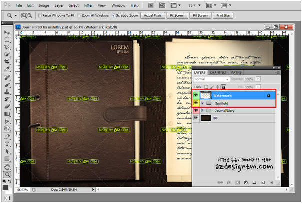Toggle lock all button

[223, 87]
